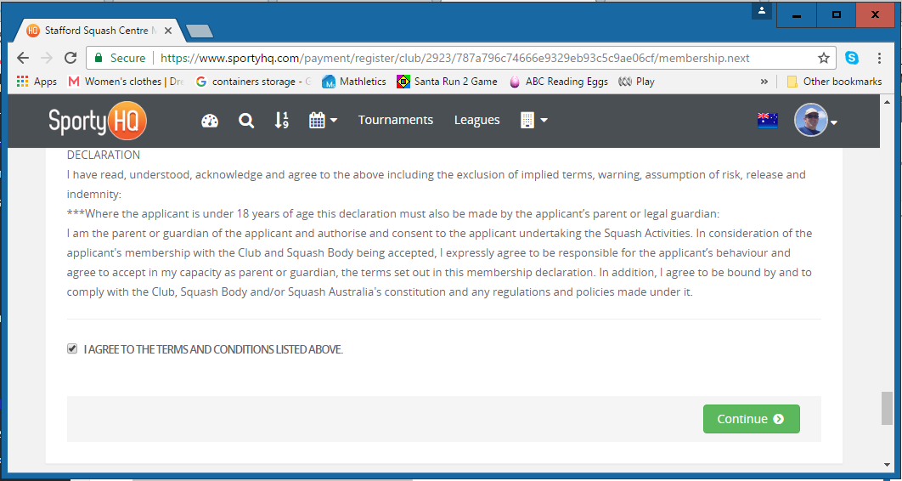The image size is (902, 481).
Task: Minimize the Chrome window
Action: coord(797,15)
